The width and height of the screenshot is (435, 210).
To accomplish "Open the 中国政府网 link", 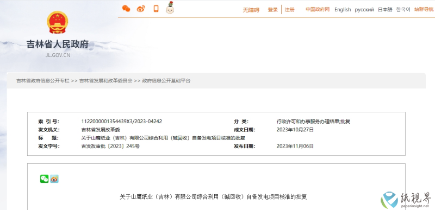I will coord(318,9).
